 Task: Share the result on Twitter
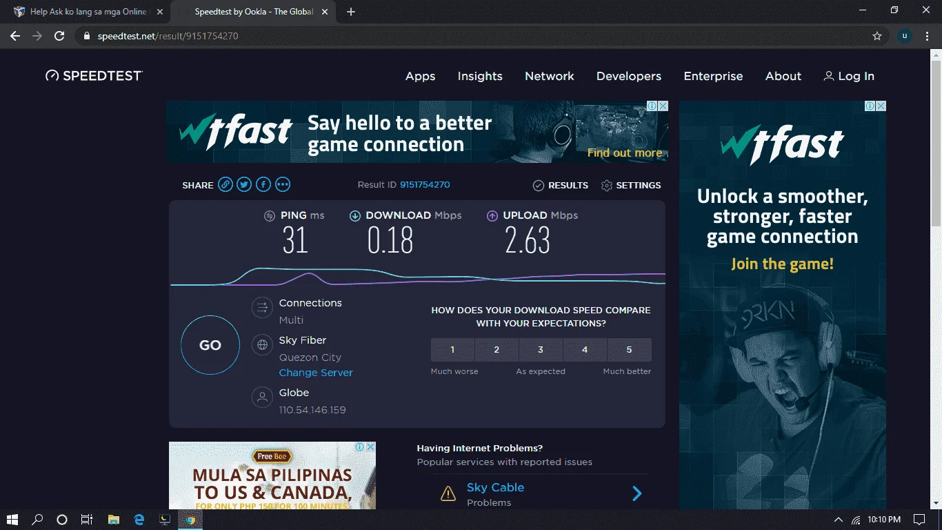(x=244, y=185)
